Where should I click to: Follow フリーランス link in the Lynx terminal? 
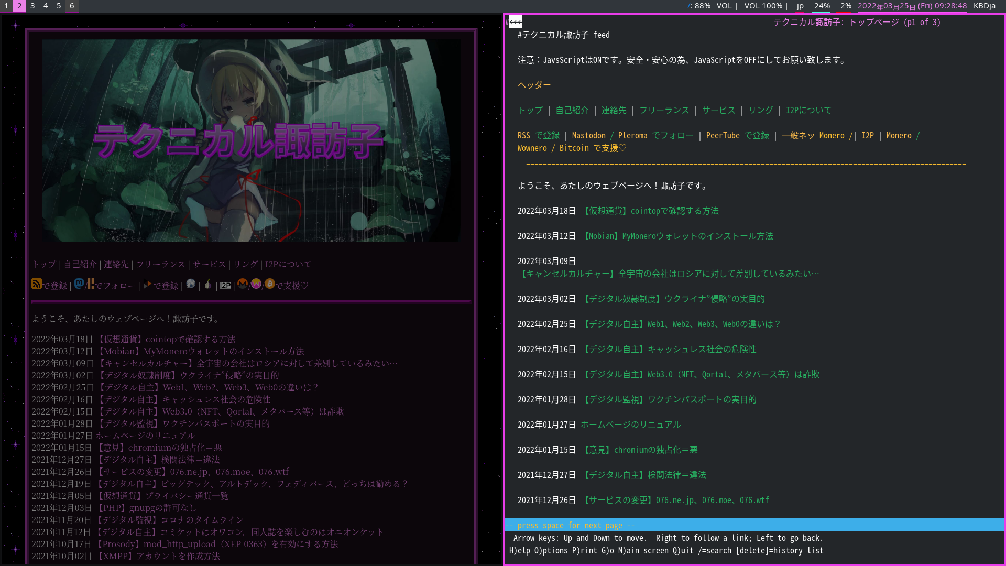[x=664, y=110]
